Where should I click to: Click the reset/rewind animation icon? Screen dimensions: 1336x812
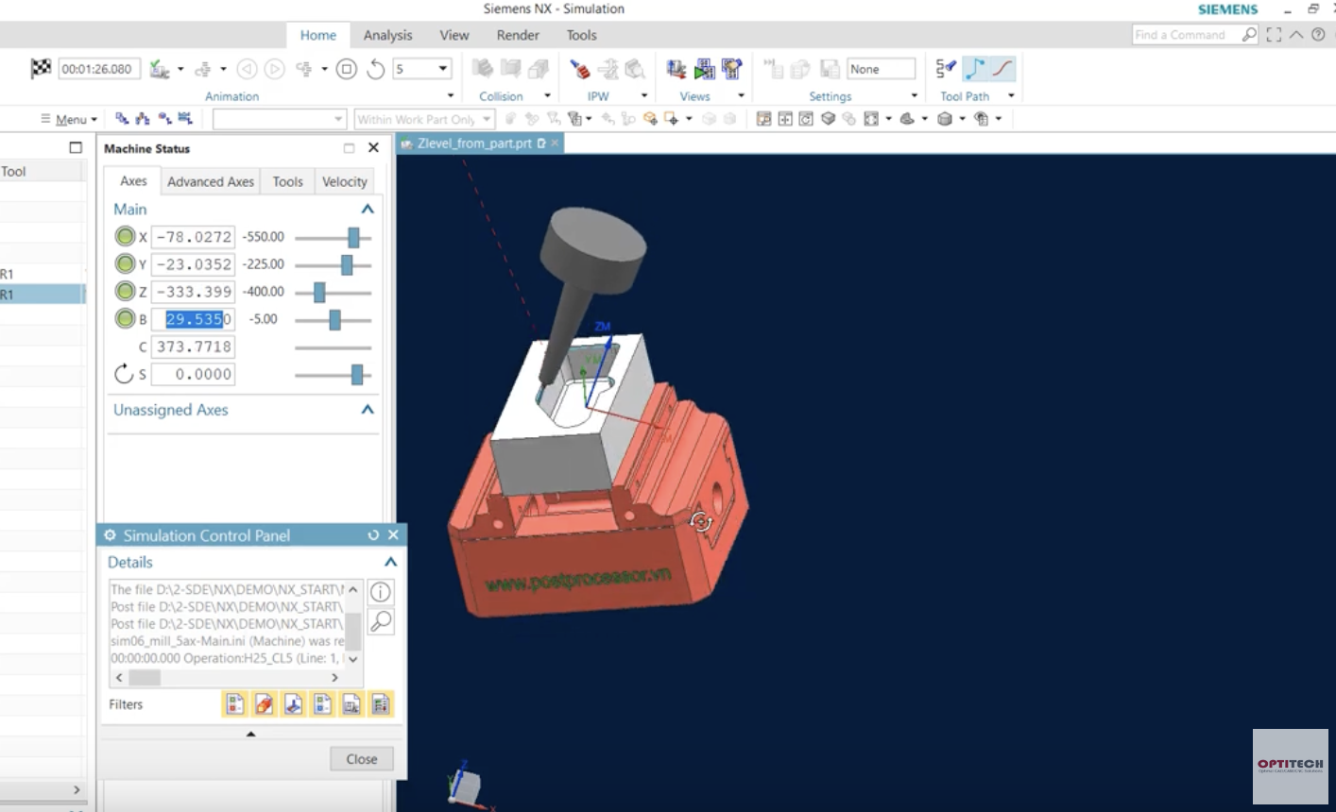(376, 69)
